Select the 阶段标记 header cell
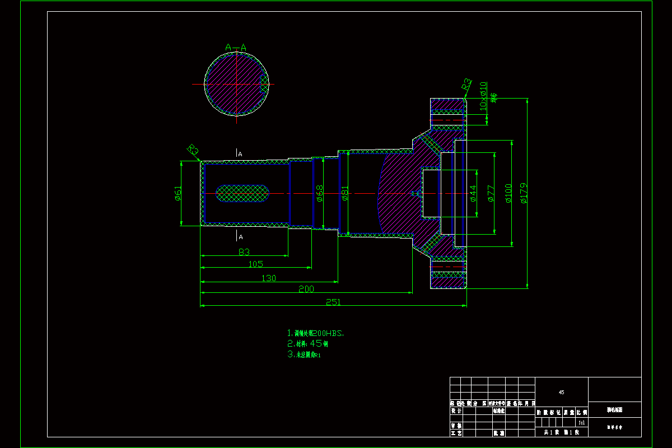This screenshot has width=672, height=448. tap(549, 412)
